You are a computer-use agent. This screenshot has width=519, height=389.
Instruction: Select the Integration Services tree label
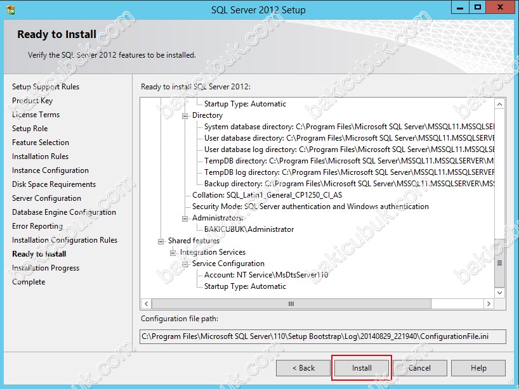click(x=213, y=252)
